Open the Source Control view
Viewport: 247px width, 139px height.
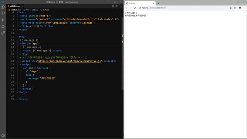3,20
